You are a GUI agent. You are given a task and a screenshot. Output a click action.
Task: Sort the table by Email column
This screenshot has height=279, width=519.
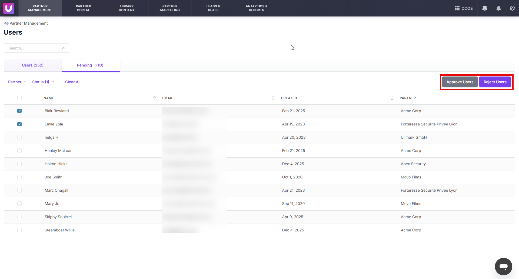(273, 98)
